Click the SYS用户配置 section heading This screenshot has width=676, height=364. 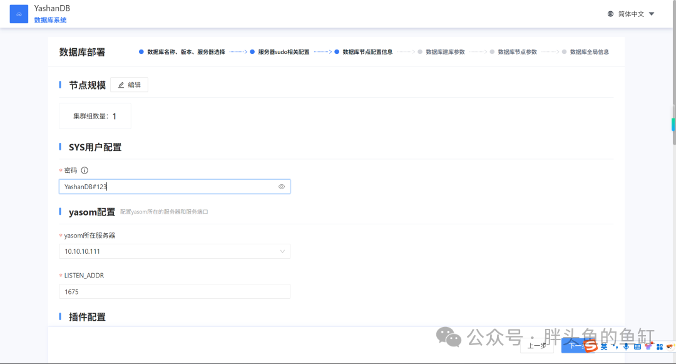[95, 147]
